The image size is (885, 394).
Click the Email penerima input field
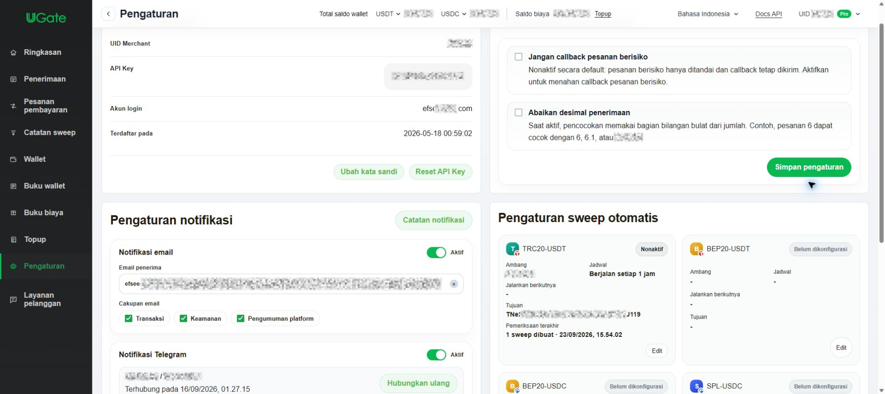pos(291,284)
